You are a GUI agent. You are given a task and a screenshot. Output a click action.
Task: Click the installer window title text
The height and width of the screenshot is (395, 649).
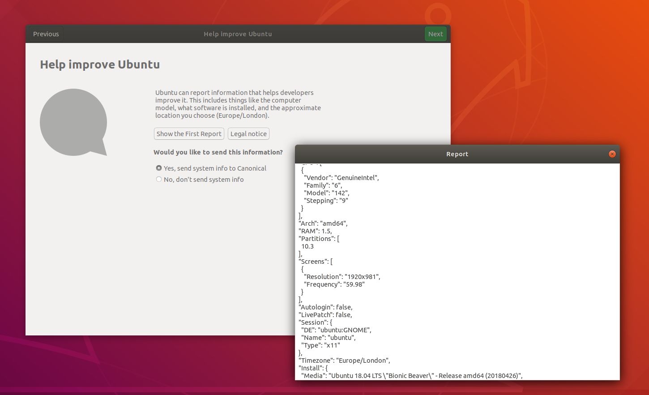click(238, 34)
